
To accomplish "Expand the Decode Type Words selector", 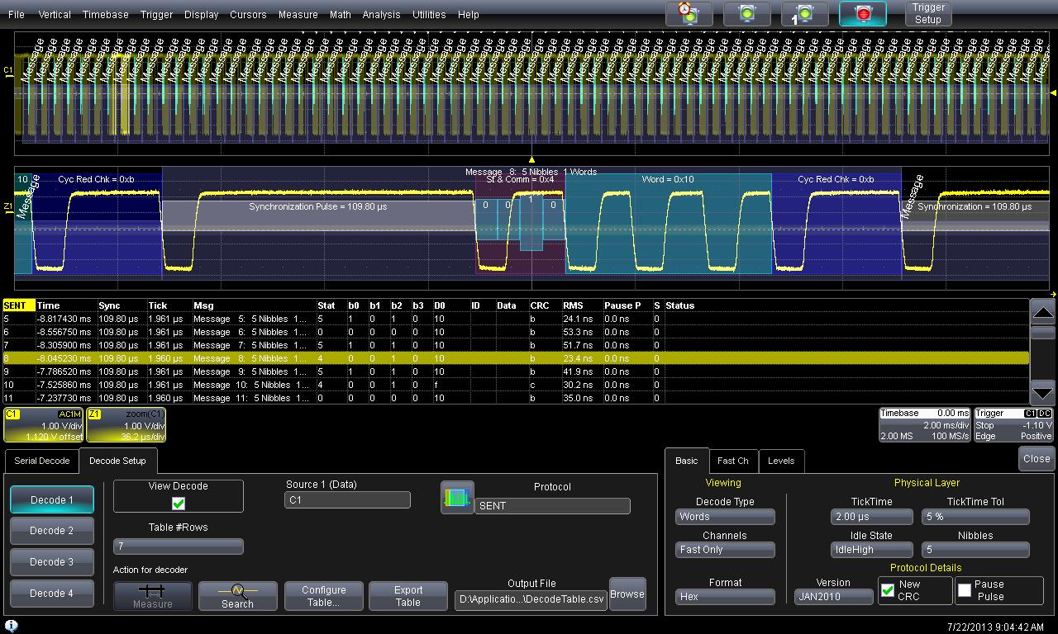I will [x=725, y=517].
